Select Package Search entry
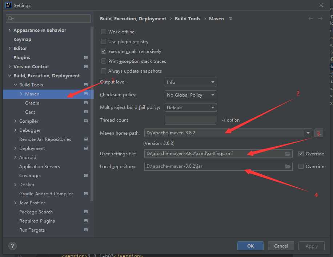 coord(36,212)
